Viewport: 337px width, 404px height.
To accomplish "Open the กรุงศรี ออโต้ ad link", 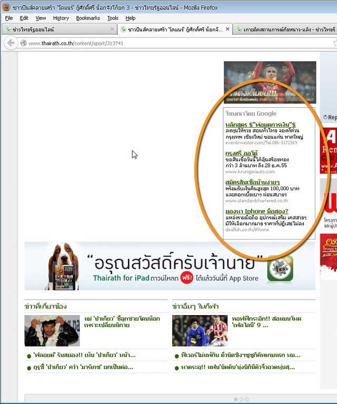I will [242, 153].
